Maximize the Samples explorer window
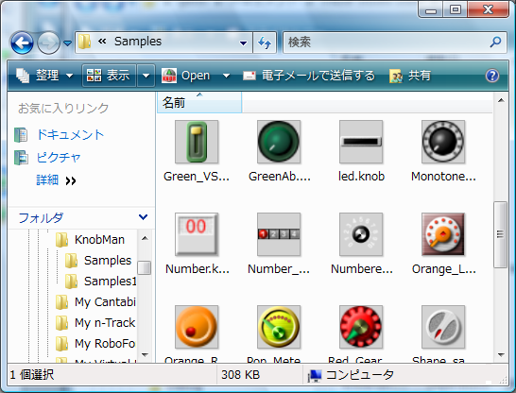Screen dimensions: 516x393 pyautogui.click(x=456, y=9)
